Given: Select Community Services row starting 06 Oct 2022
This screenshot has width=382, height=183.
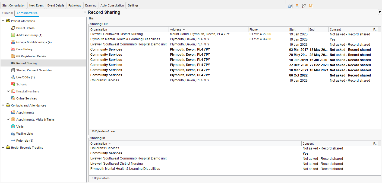Looking at the screenshot, I should (235, 75).
